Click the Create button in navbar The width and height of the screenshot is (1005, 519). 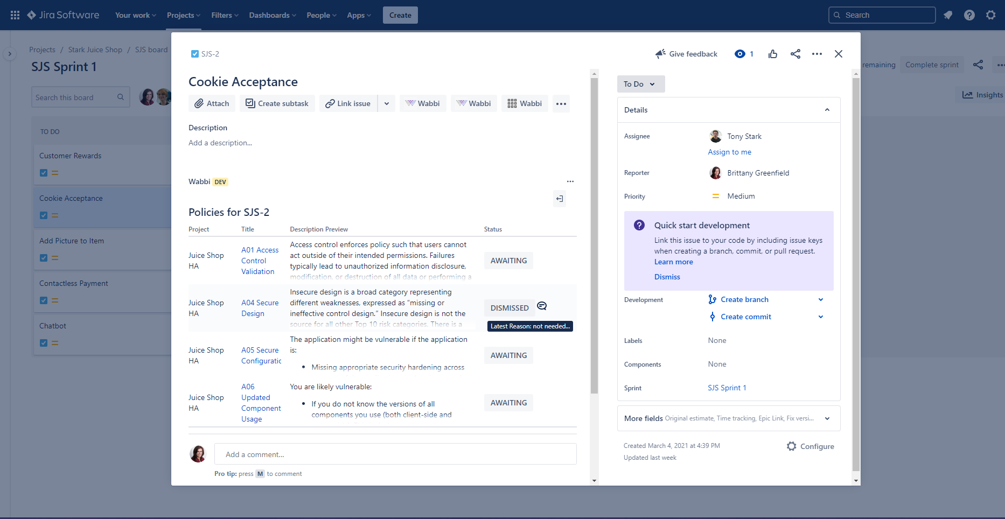[x=400, y=15]
